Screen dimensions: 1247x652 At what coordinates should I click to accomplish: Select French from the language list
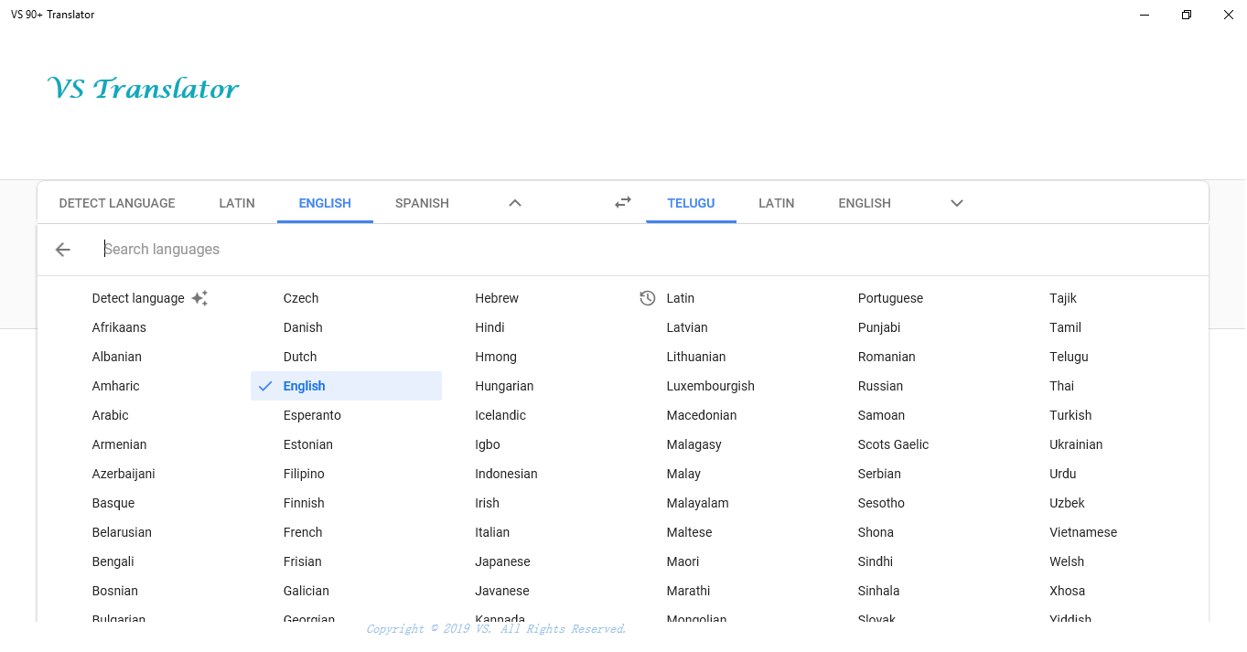pos(303,532)
